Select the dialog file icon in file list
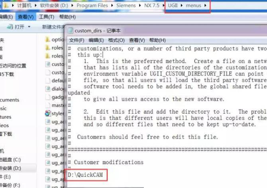The height and width of the screenshot is (188, 267). coord(48,89)
